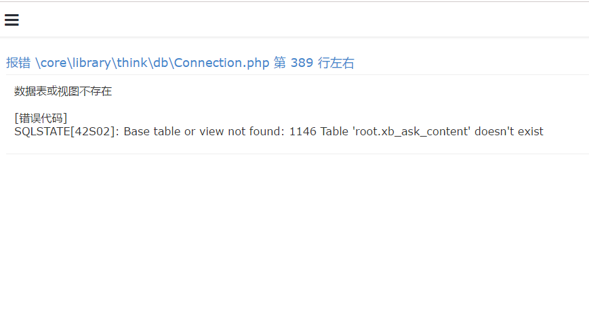The image size is (589, 324).
Task: Click the divider line under the SQLSTATE message
Action: [298, 154]
